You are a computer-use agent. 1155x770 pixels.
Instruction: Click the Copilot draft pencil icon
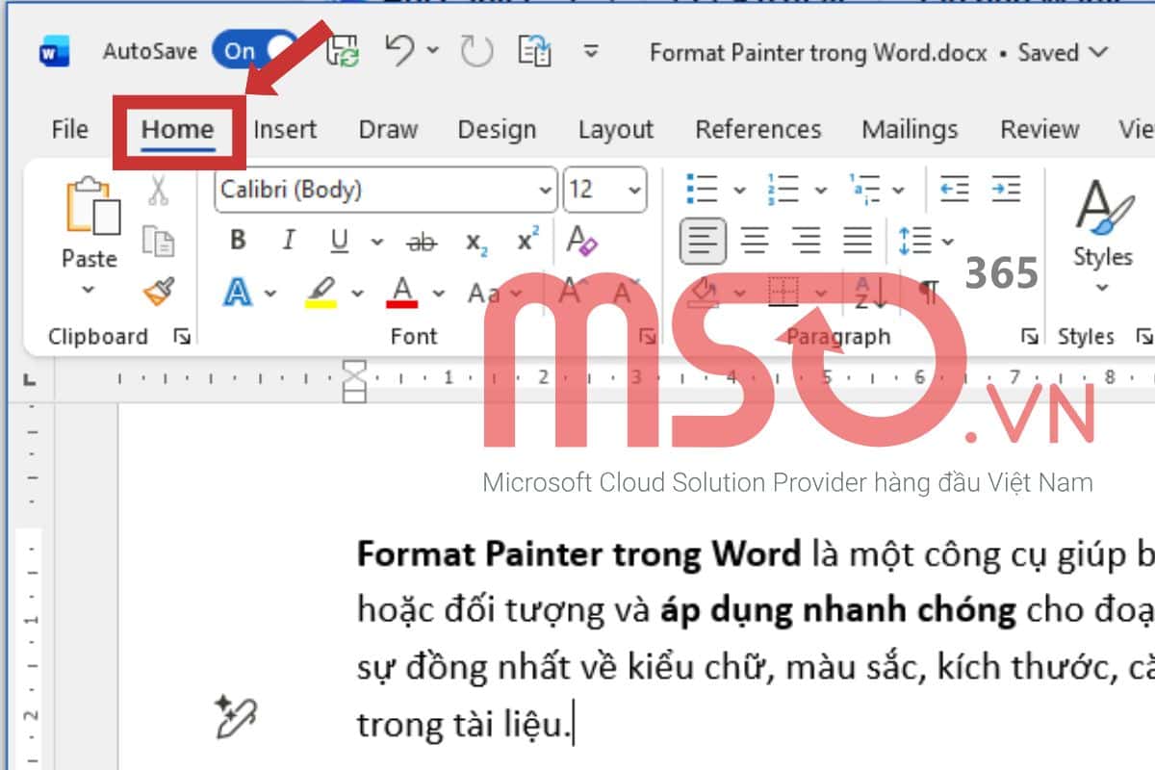click(x=237, y=716)
